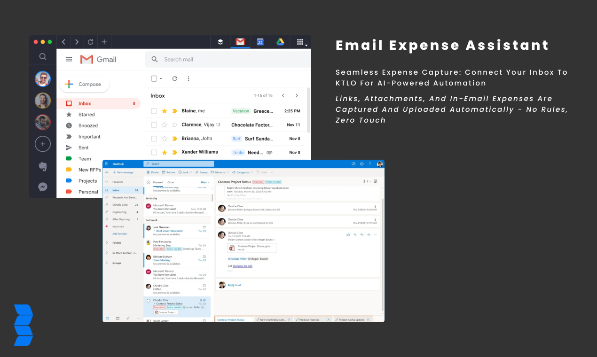597x357 pixels.
Task: Click Outlook toolbar more actions ellipsis
Action: coord(273,172)
